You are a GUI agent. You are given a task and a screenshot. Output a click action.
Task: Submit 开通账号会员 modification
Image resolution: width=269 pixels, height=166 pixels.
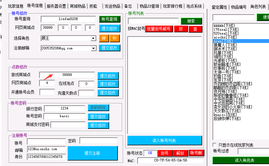click(x=108, y=93)
